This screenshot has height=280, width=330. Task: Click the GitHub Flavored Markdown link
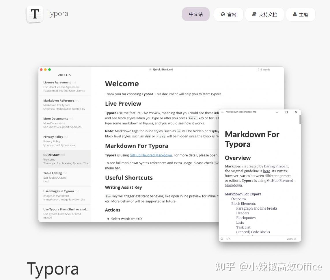(x=151, y=155)
